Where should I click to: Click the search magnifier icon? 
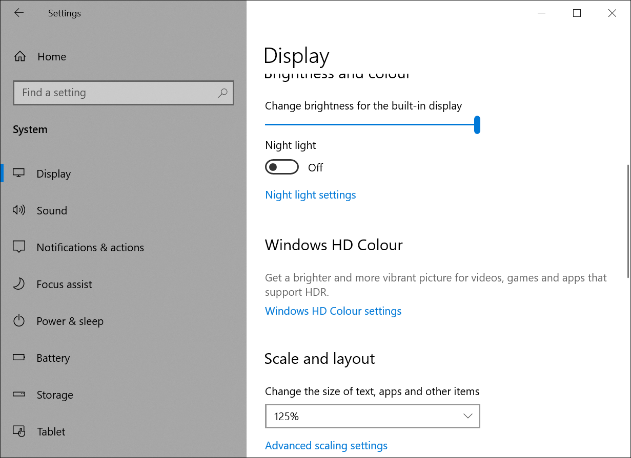point(222,93)
